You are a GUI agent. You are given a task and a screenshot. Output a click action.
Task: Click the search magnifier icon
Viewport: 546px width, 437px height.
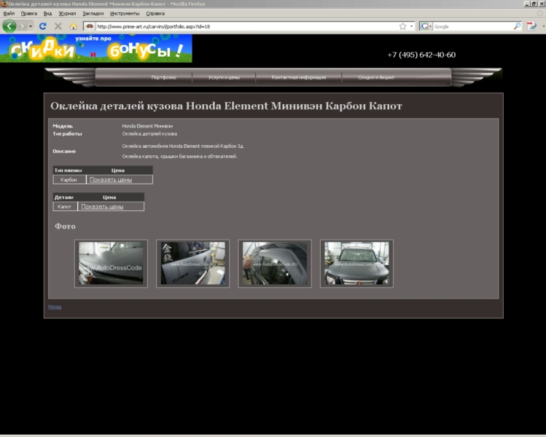pos(517,26)
